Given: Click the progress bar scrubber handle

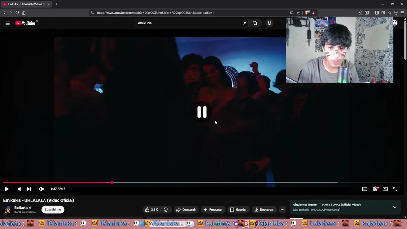Looking at the screenshot, I should [112, 183].
